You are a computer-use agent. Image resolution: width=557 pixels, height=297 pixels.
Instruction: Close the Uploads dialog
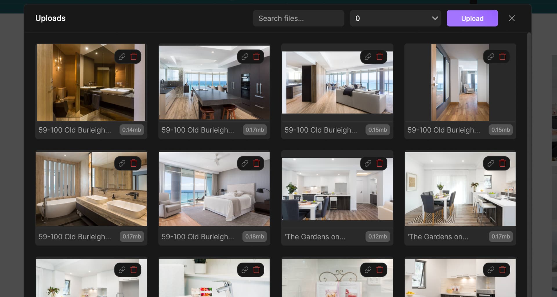tap(512, 18)
